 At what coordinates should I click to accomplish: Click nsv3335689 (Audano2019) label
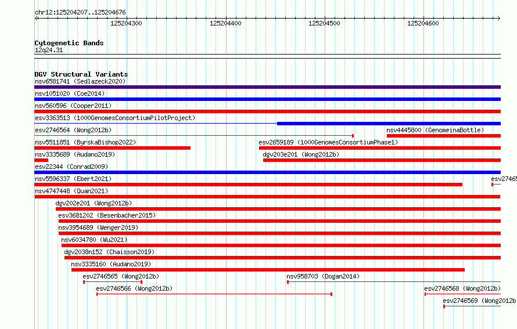pos(75,154)
